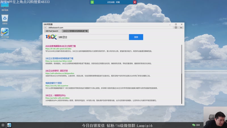The image size is (227, 128).
Task: Click the 180 search logo
Action: (x=51, y=37)
